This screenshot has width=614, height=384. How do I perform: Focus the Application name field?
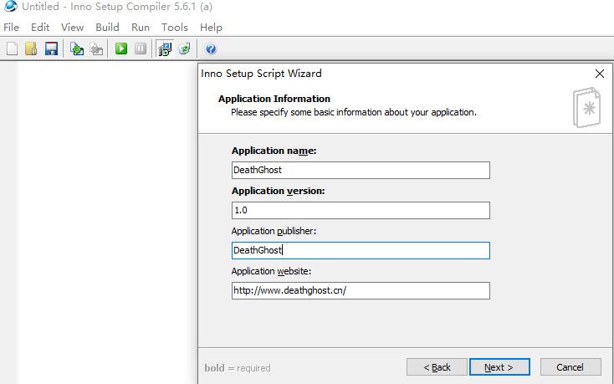pyautogui.click(x=361, y=171)
